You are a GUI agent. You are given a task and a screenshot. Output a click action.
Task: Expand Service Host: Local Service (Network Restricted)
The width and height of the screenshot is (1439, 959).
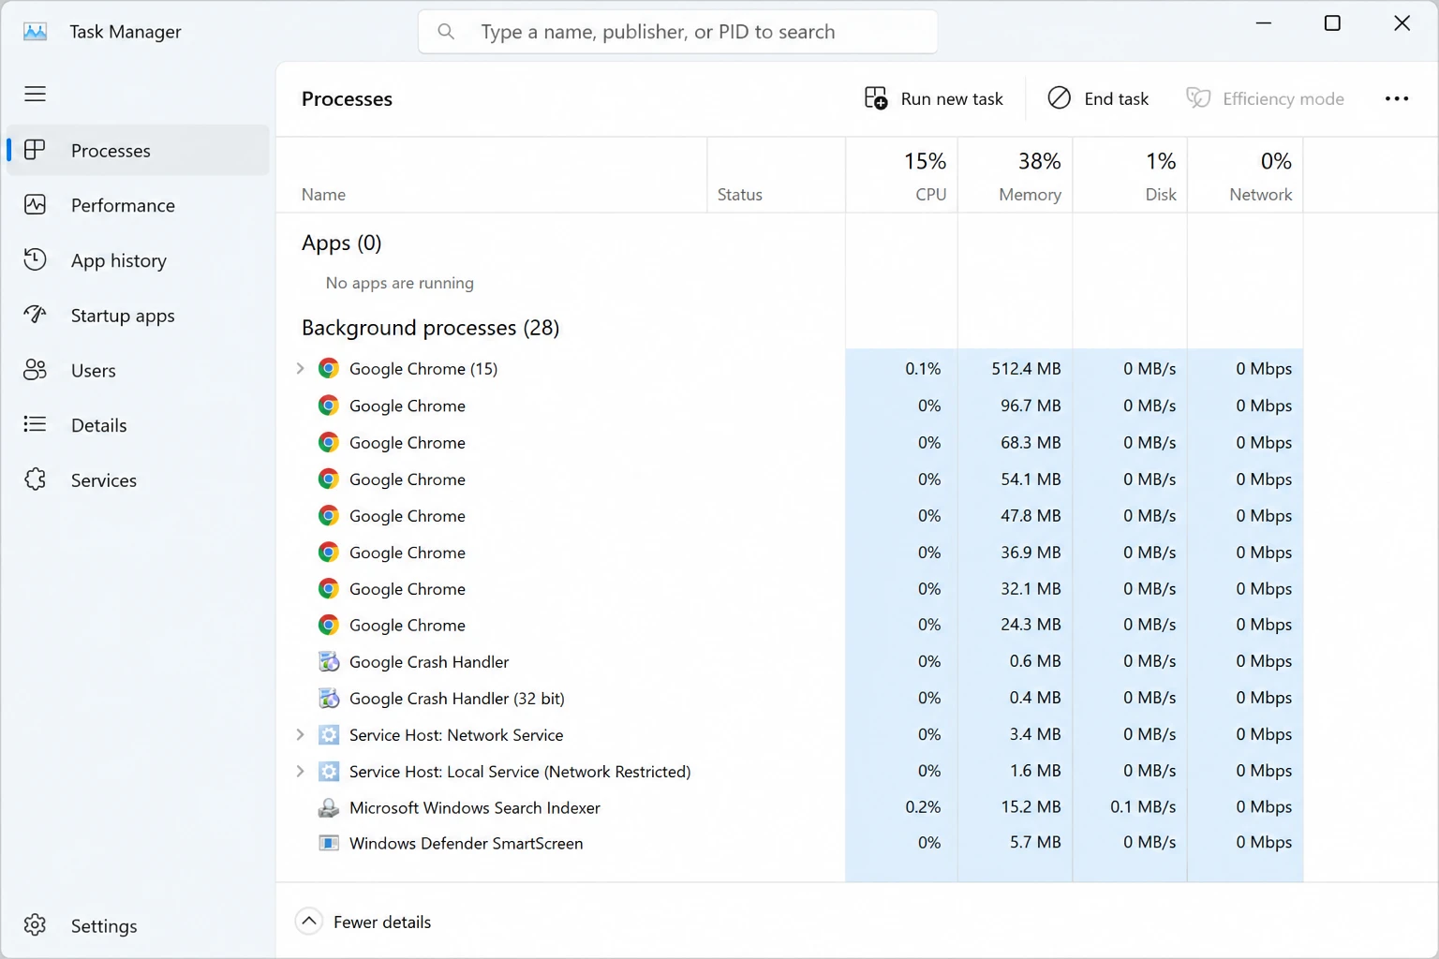click(300, 771)
